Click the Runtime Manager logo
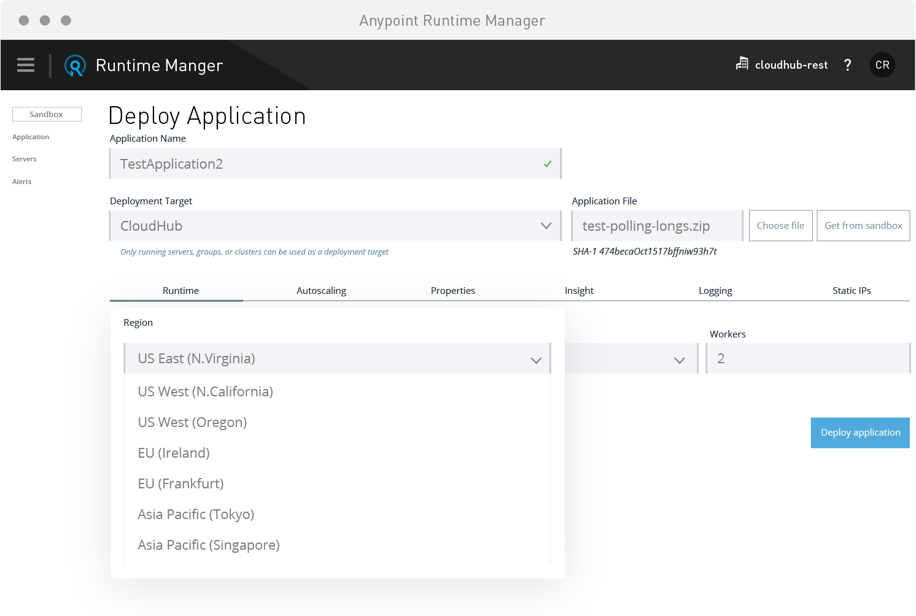Screen dimensions: 916x616 pos(74,65)
